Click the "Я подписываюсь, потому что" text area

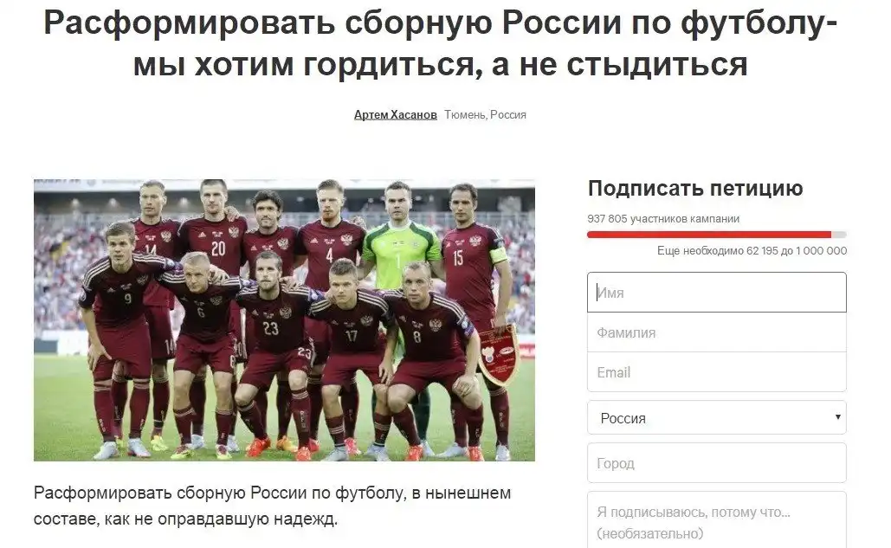[x=717, y=520]
